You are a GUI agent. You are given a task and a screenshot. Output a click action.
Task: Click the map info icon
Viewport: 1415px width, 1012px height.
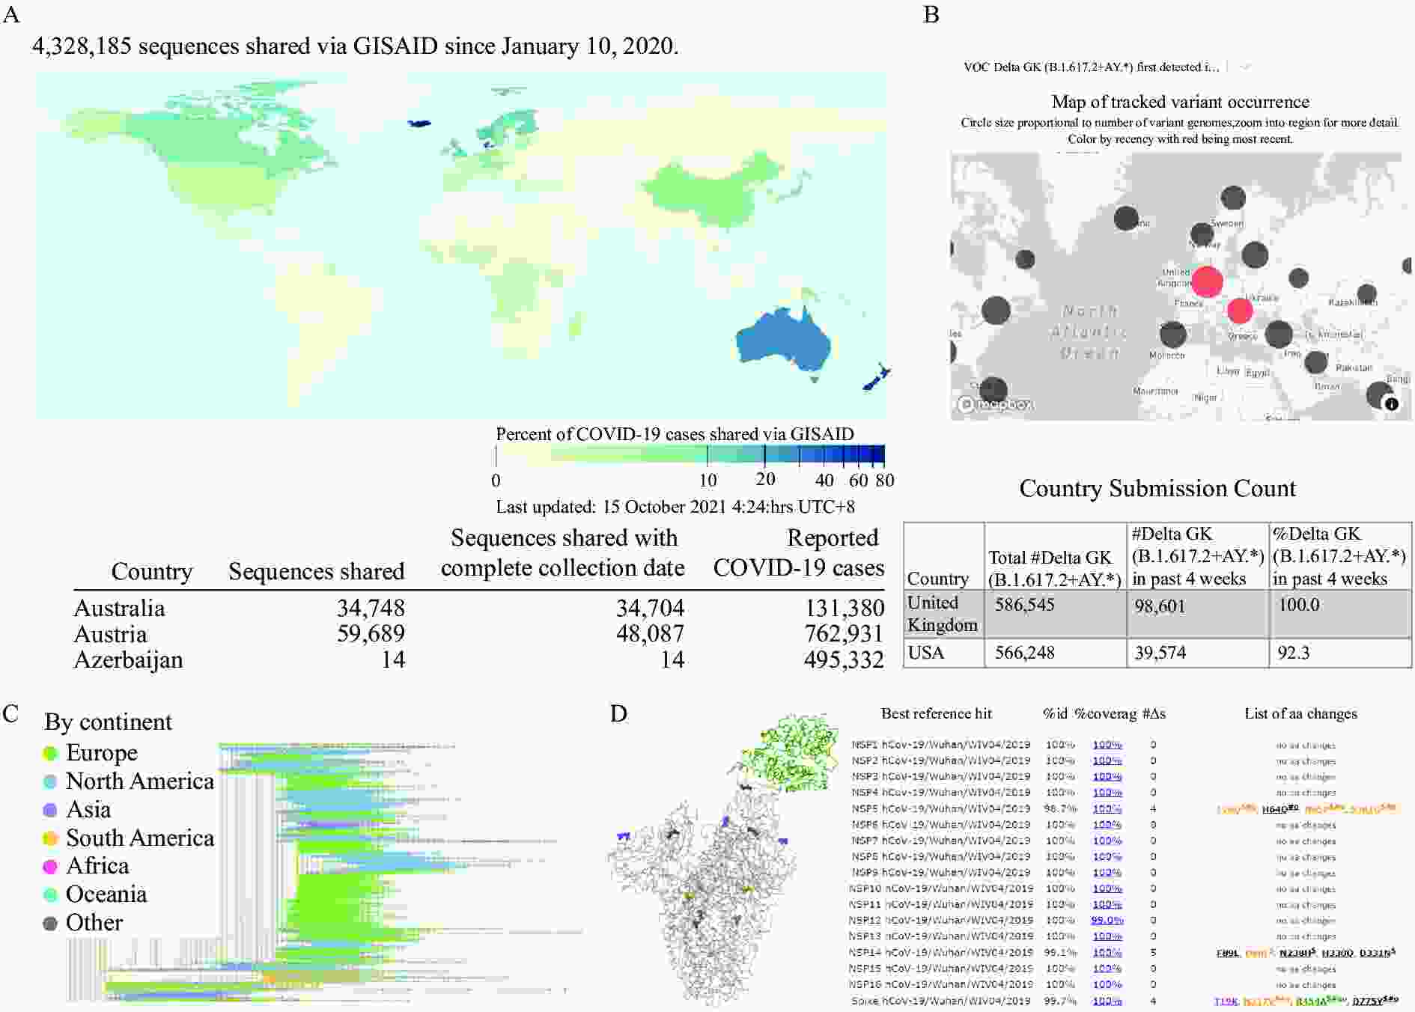coord(1391,404)
